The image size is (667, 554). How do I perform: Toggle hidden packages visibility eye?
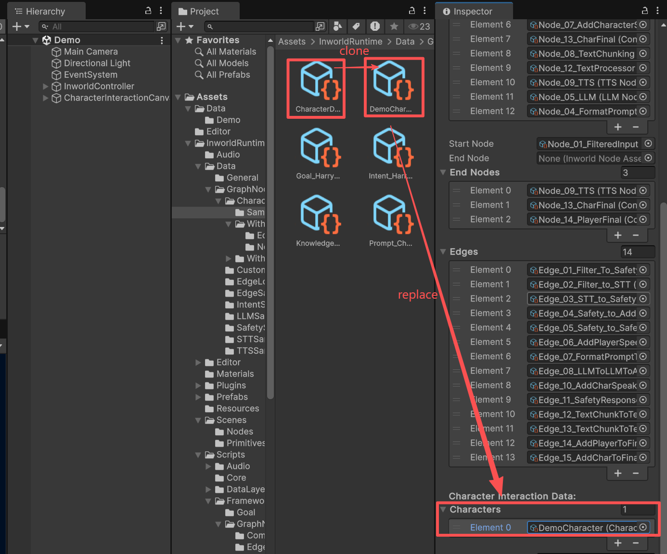coord(419,26)
